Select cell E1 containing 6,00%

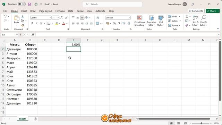74,45
